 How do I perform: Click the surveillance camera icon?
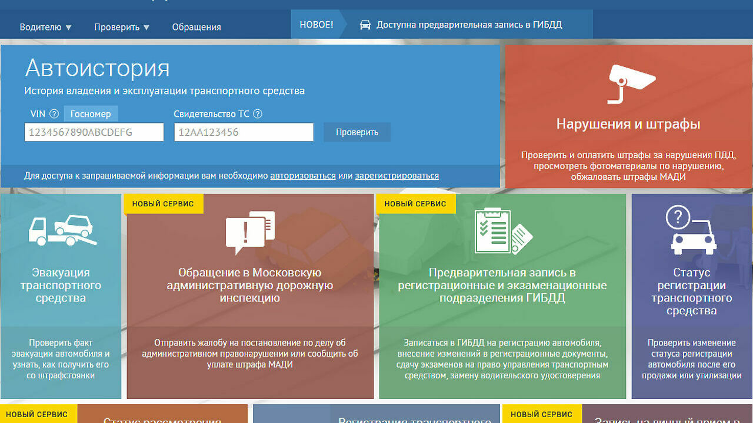click(631, 83)
